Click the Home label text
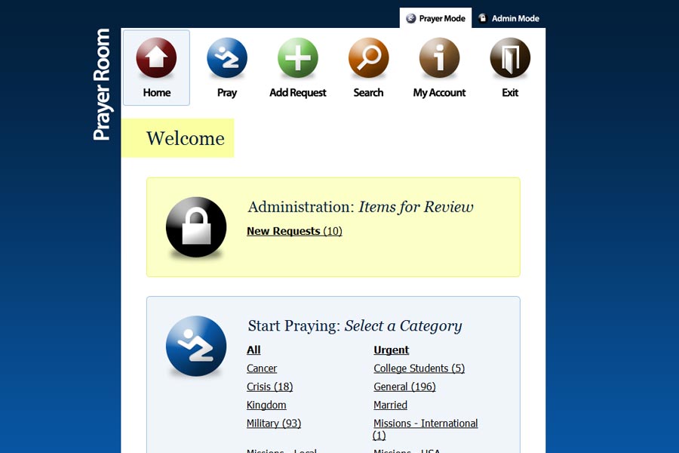Screen dimensions: 679x453 [x=157, y=93]
